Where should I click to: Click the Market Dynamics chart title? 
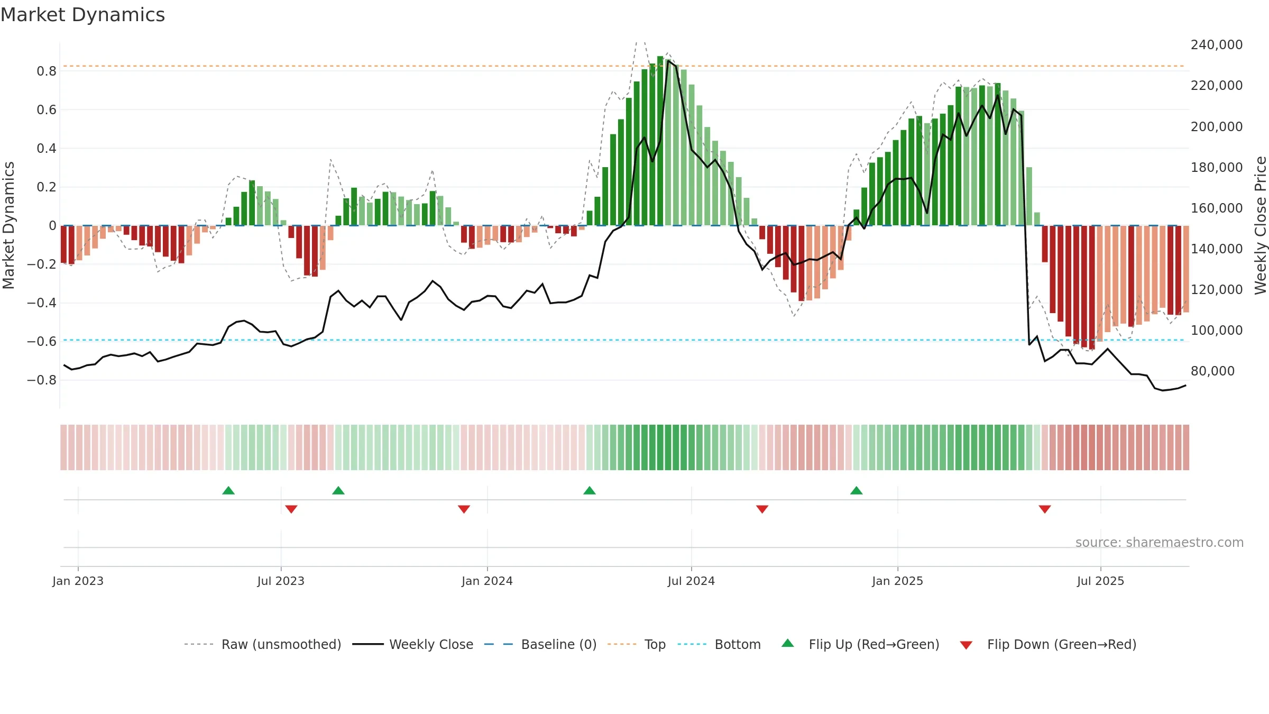click(x=82, y=15)
